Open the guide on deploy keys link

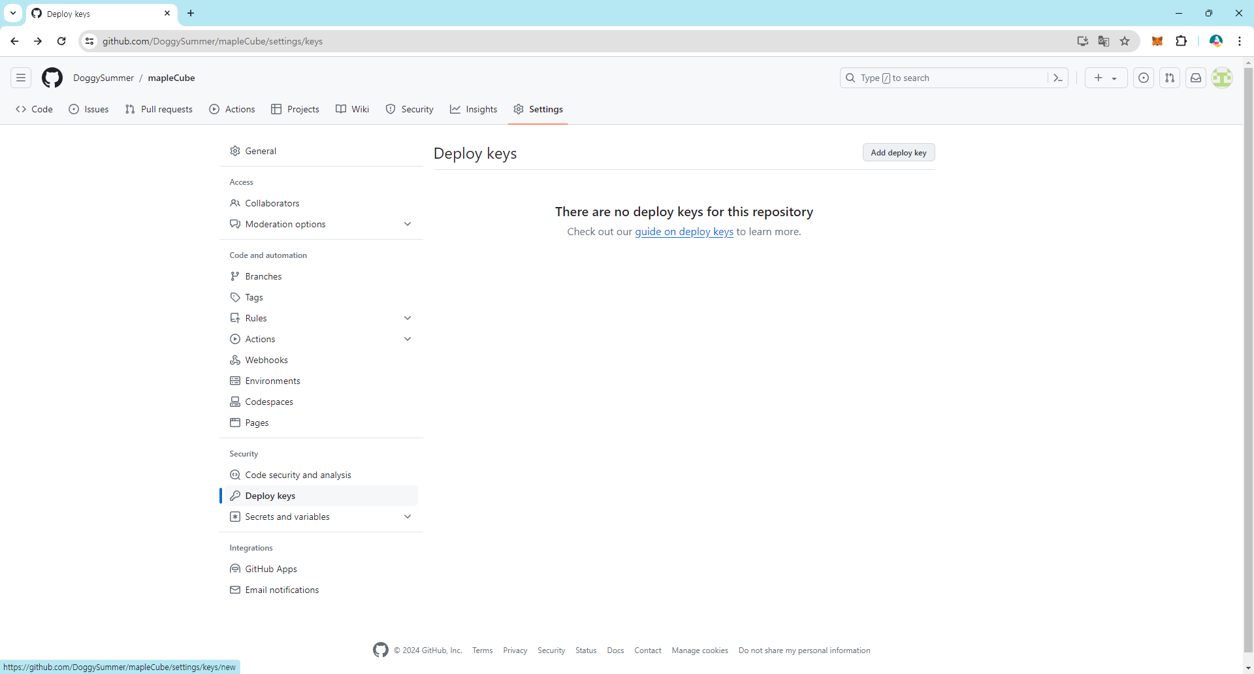click(x=684, y=231)
